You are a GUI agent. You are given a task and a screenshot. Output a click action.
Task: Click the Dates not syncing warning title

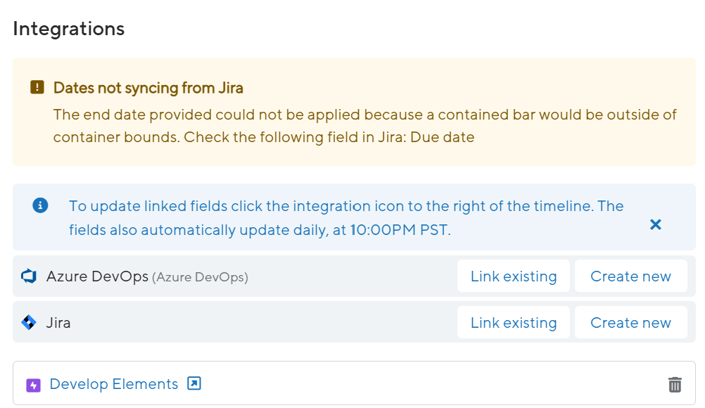pyautogui.click(x=149, y=87)
